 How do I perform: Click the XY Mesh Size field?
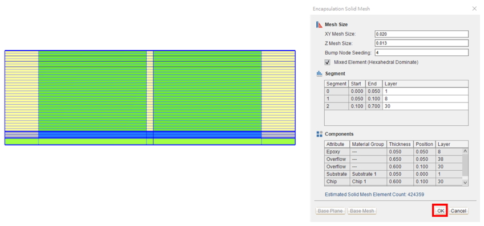click(x=422, y=34)
